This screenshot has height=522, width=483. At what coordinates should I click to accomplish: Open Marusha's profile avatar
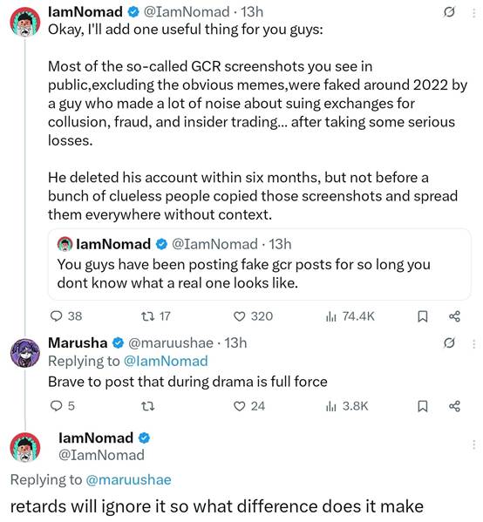(25, 353)
